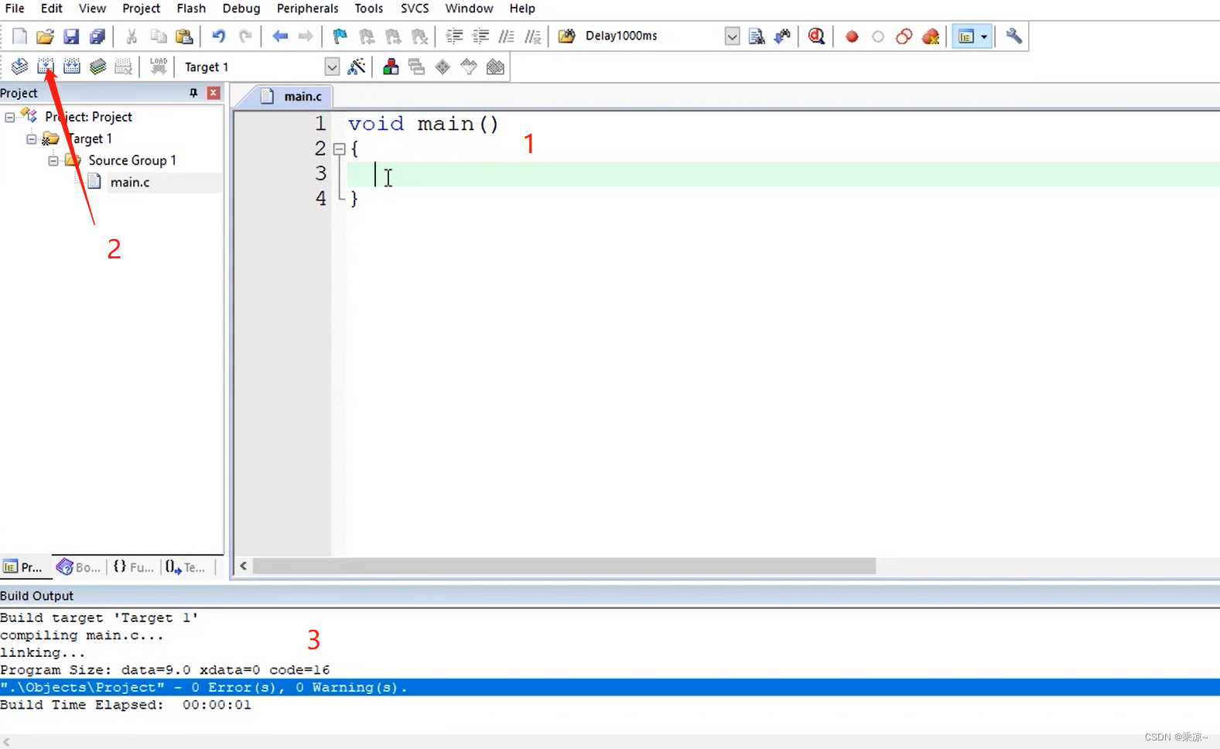
Task: Rebuild all target files
Action: click(72, 67)
